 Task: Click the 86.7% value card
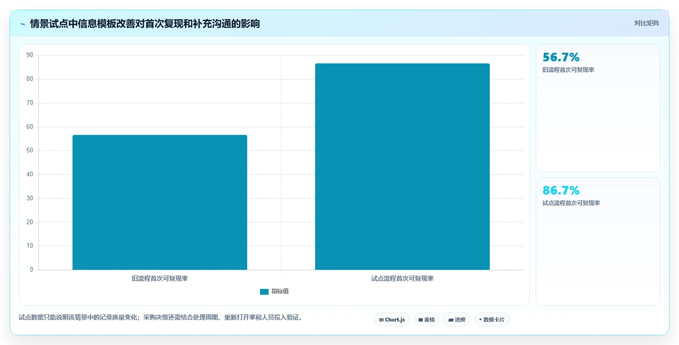click(x=598, y=241)
